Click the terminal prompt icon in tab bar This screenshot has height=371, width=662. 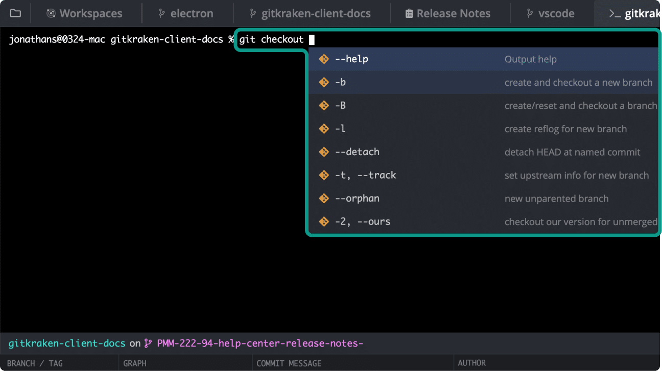(615, 14)
